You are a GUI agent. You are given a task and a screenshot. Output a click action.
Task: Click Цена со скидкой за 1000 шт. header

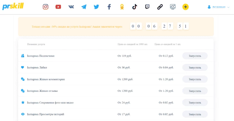(x=133, y=44)
